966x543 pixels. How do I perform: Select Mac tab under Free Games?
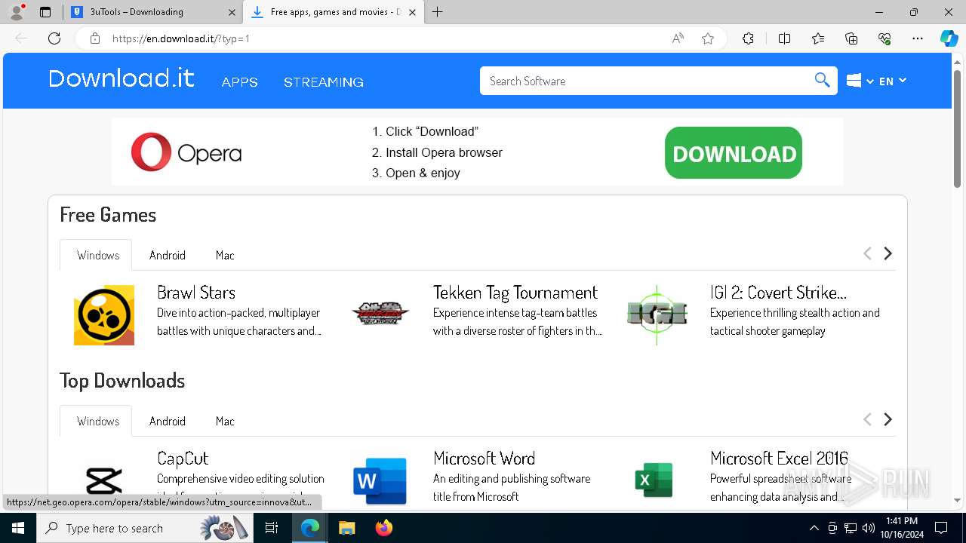tap(225, 255)
